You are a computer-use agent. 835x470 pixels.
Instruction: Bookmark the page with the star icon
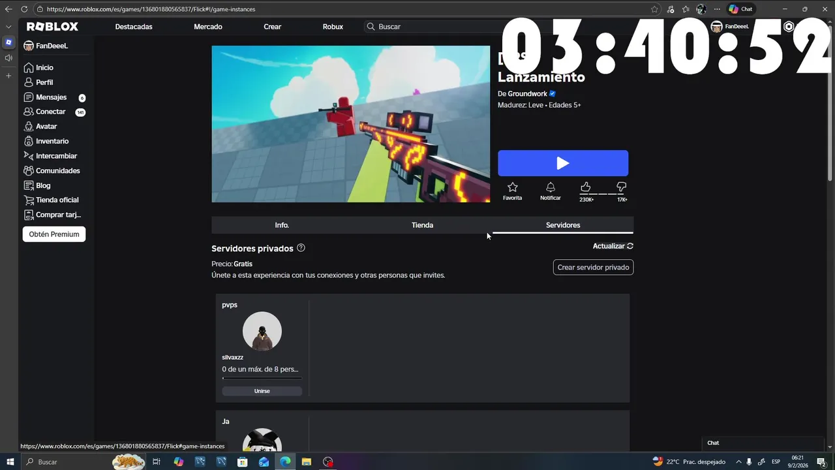[654, 9]
